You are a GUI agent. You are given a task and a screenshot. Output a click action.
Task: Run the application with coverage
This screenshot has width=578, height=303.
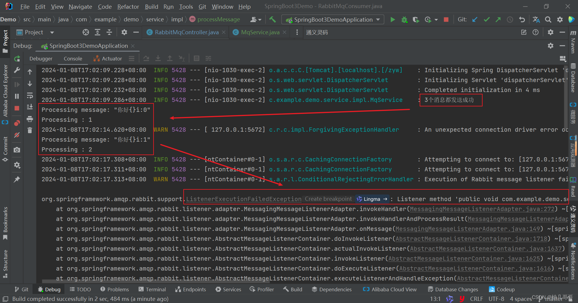(x=416, y=20)
